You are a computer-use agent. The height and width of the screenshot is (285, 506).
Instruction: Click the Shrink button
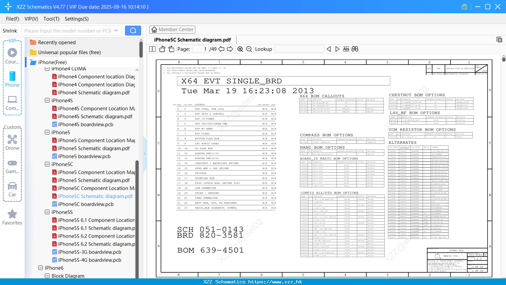(x=10, y=31)
